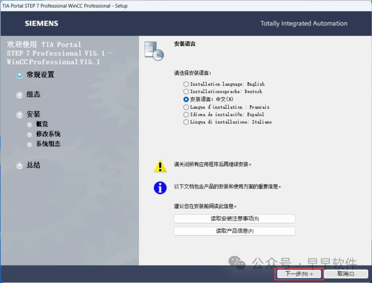This screenshot has width=372, height=283.
Task: Click the 系统组态 sub-step in sidebar
Action: [x=48, y=144]
